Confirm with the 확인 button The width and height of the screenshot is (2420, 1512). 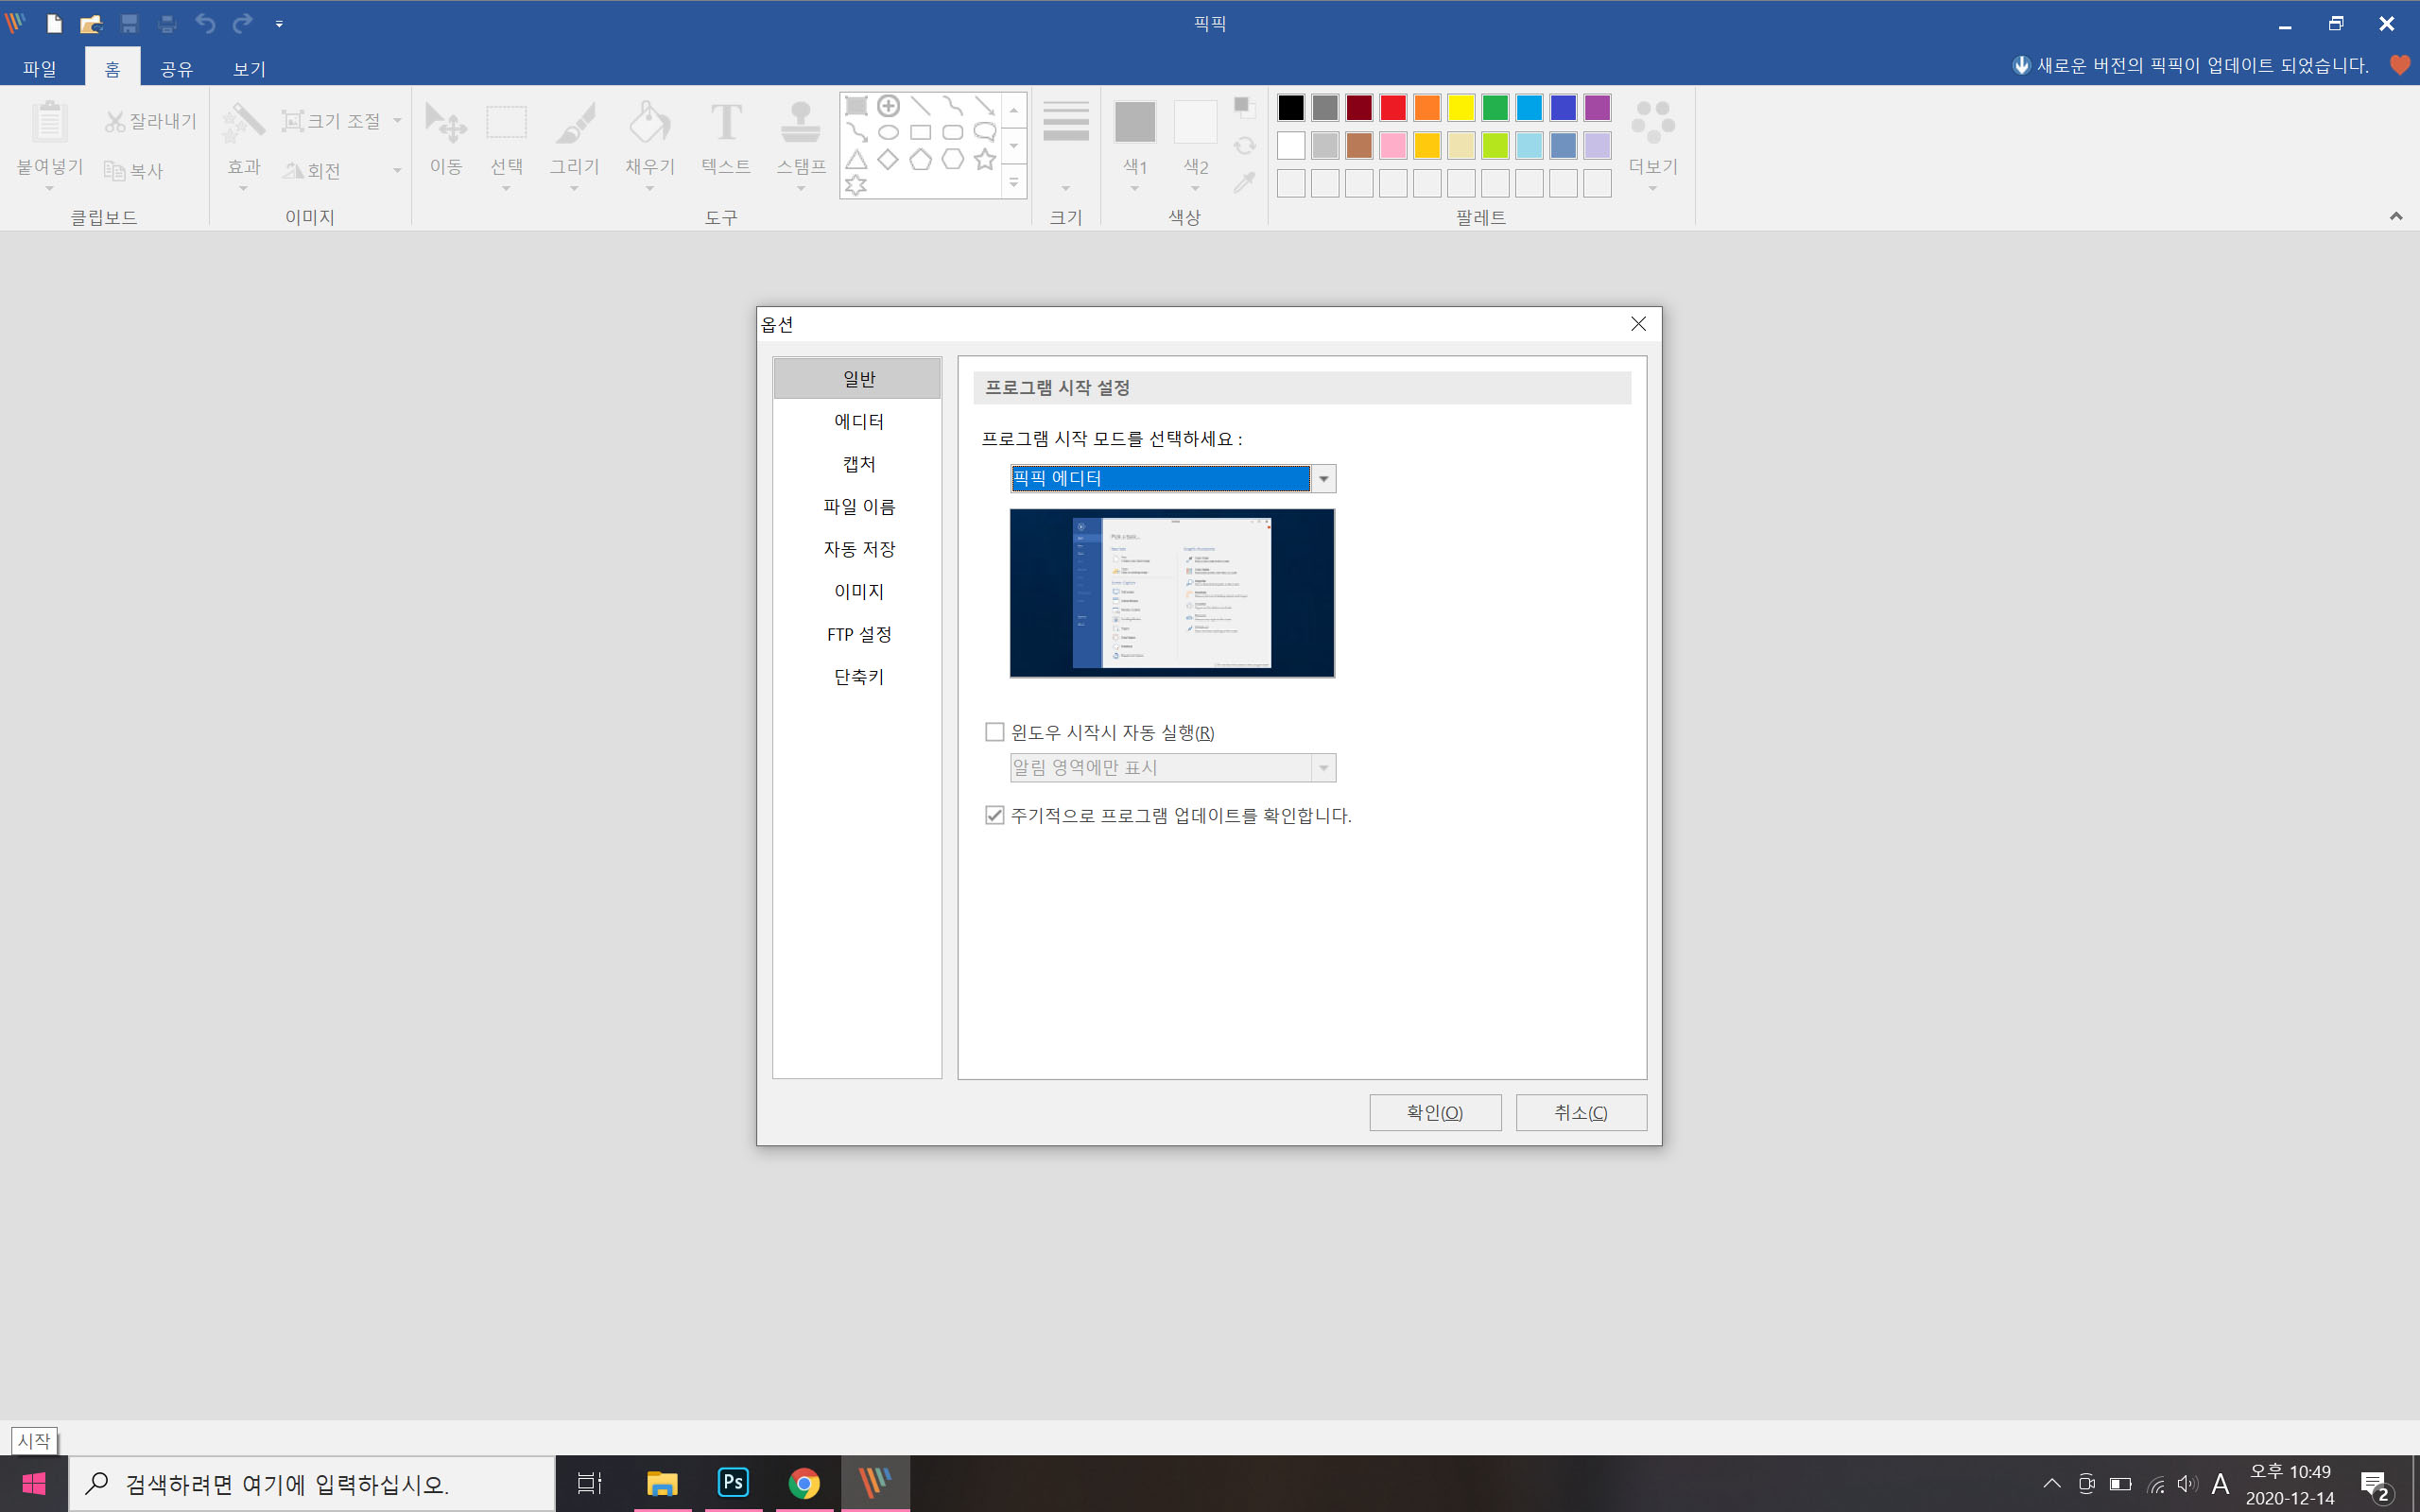1434,1112
